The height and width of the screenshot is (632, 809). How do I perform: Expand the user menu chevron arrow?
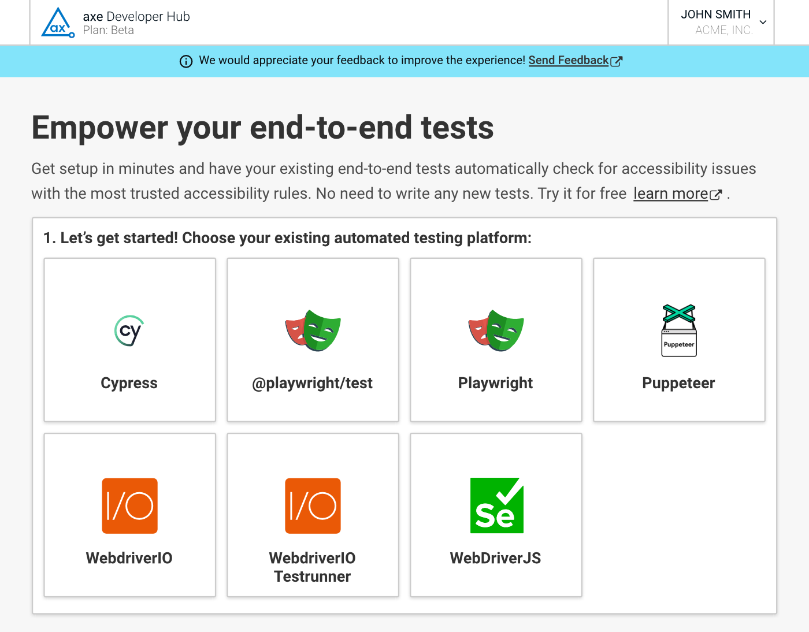(763, 23)
